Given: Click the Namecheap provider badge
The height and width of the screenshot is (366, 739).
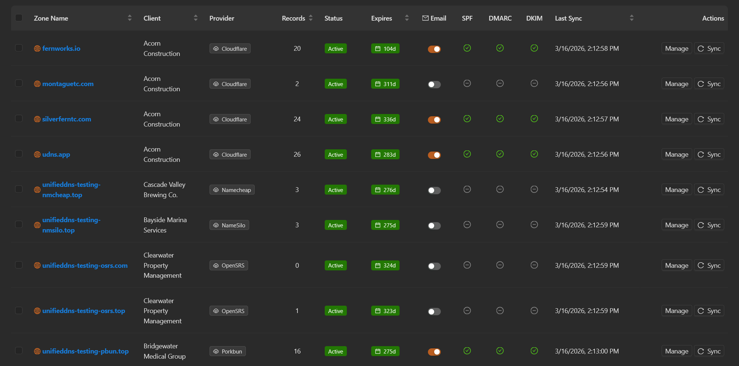Looking at the screenshot, I should 232,190.
